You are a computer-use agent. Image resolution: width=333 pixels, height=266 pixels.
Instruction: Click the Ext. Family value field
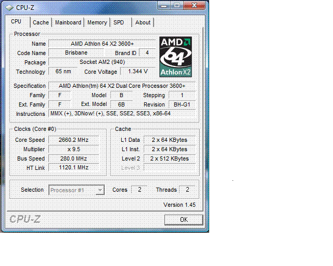[x=60, y=104]
